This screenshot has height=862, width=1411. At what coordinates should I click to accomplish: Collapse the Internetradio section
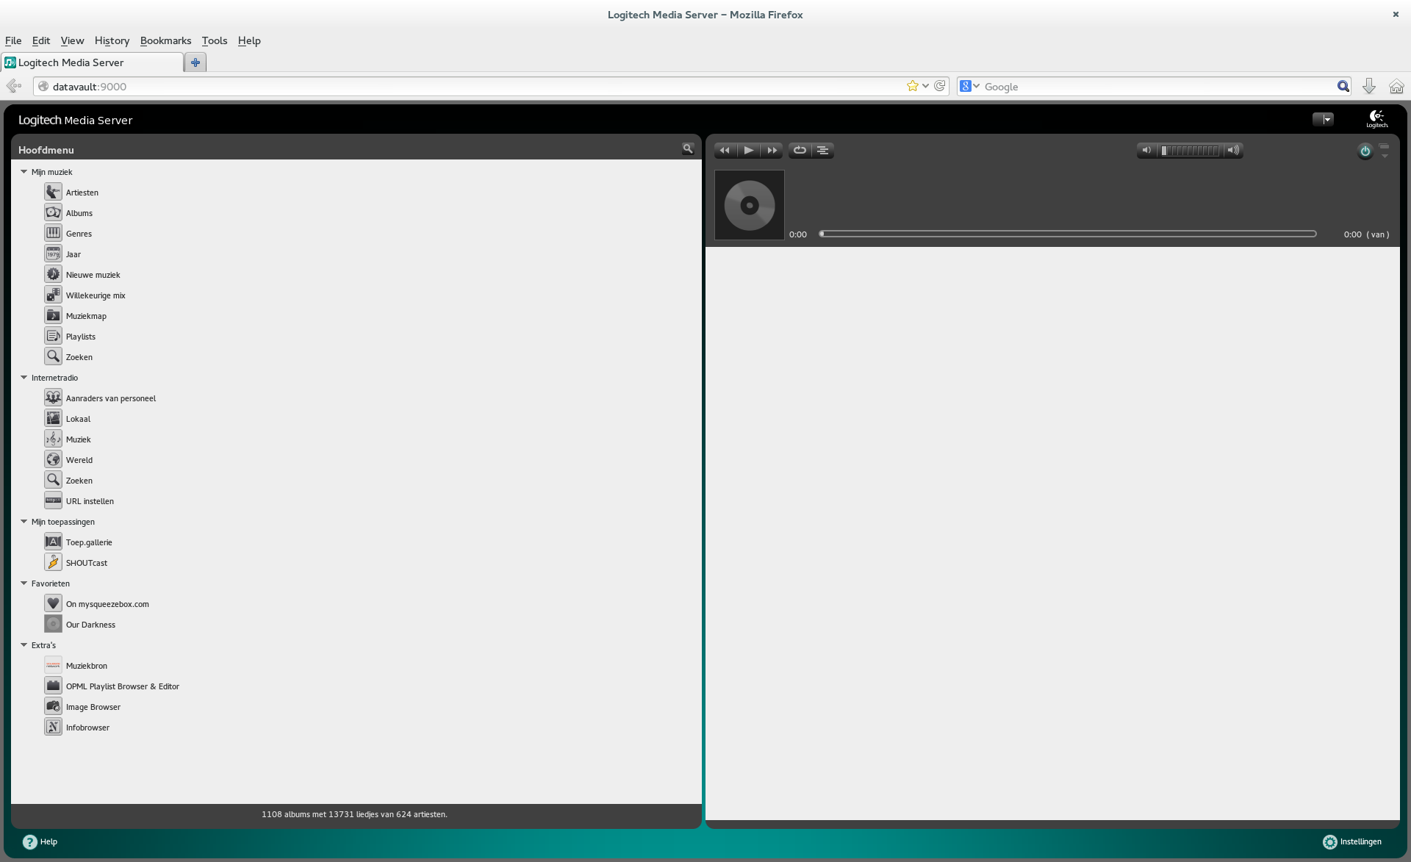[x=24, y=377]
